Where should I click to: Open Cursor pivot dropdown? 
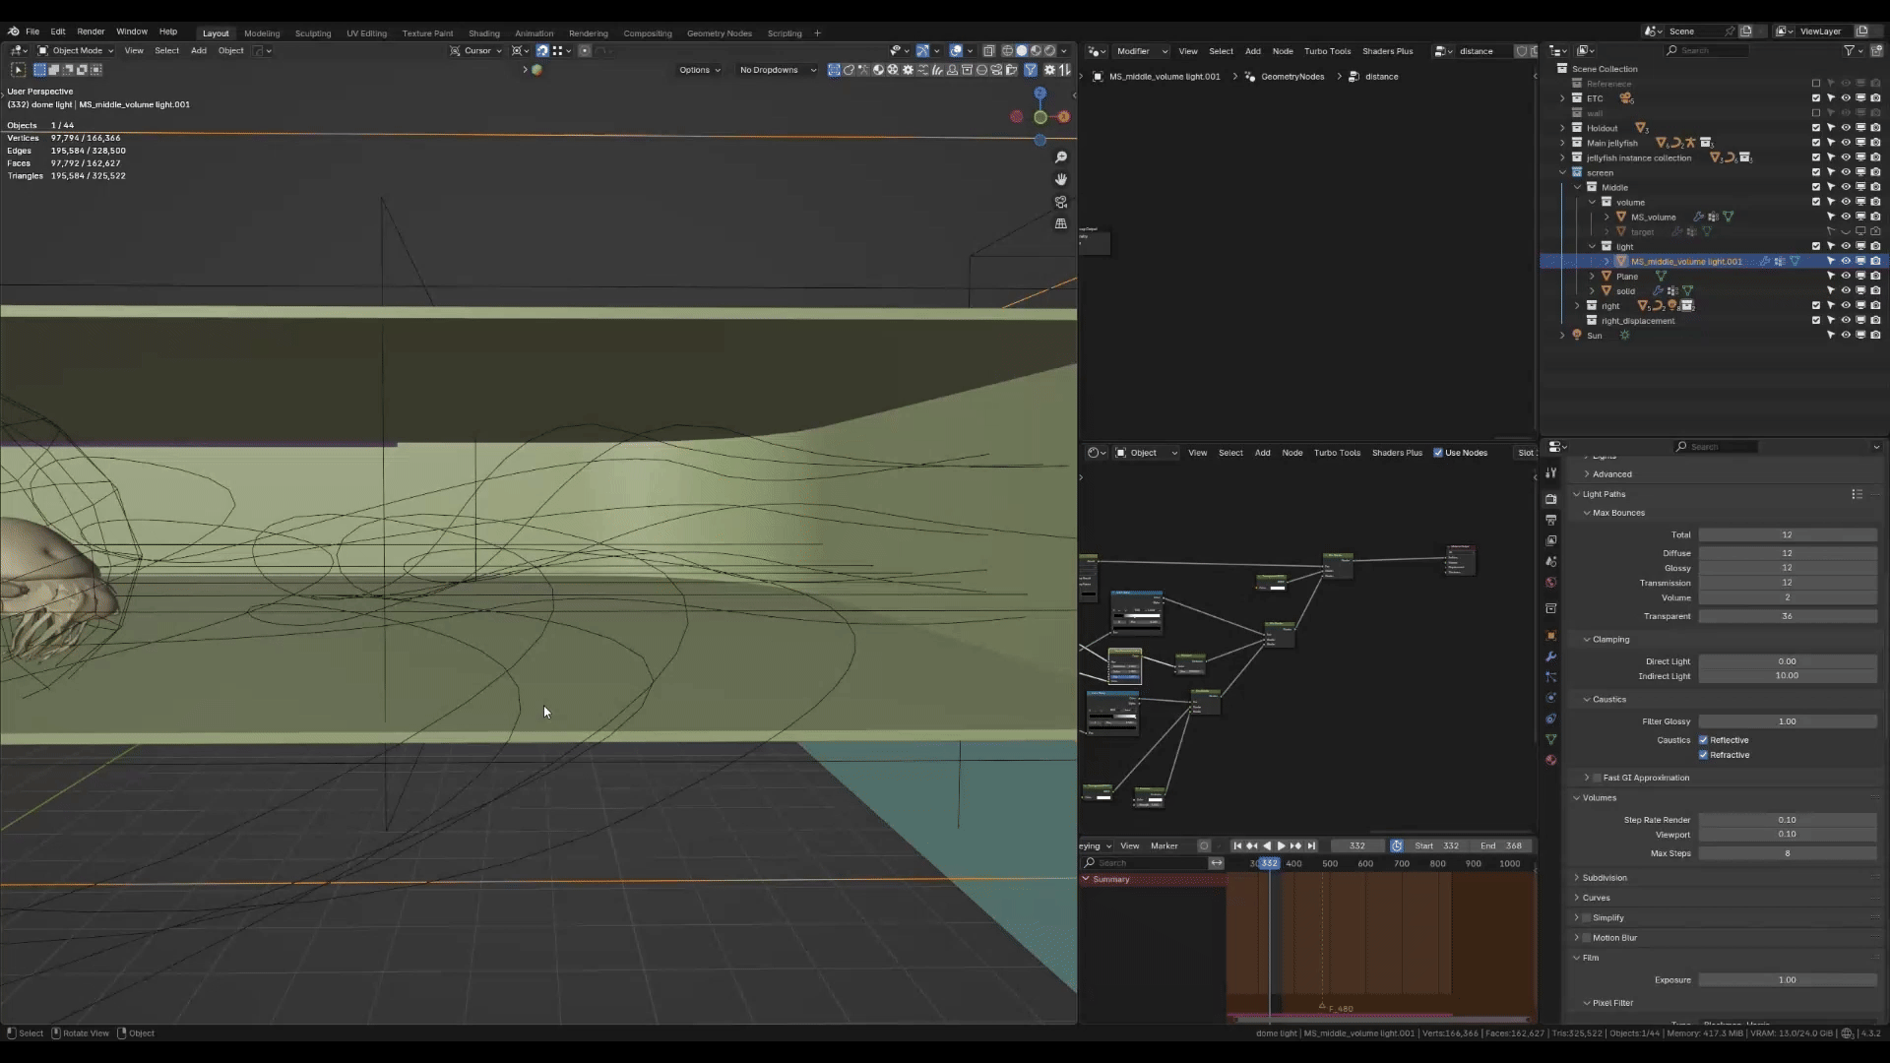coord(476,50)
